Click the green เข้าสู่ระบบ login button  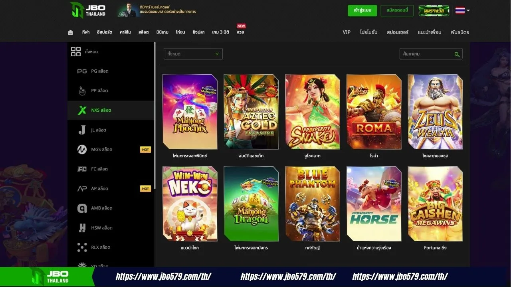(x=362, y=10)
